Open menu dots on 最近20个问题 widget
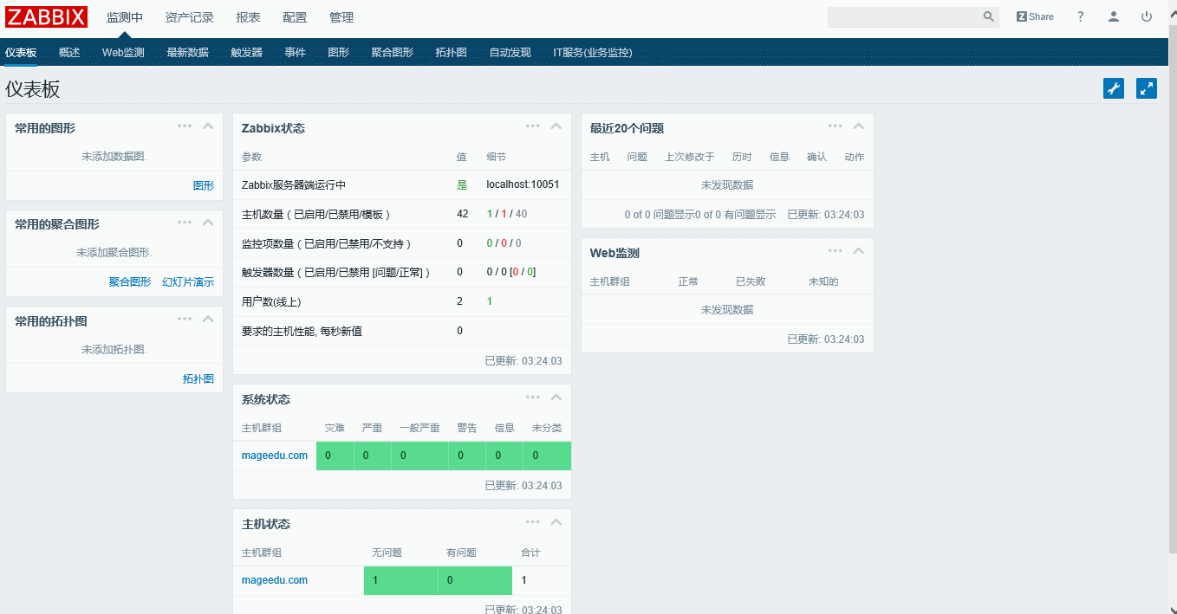The height and width of the screenshot is (614, 1177). [835, 126]
